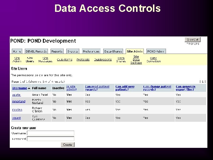Switch to the DEVEL Records tab

36,51
